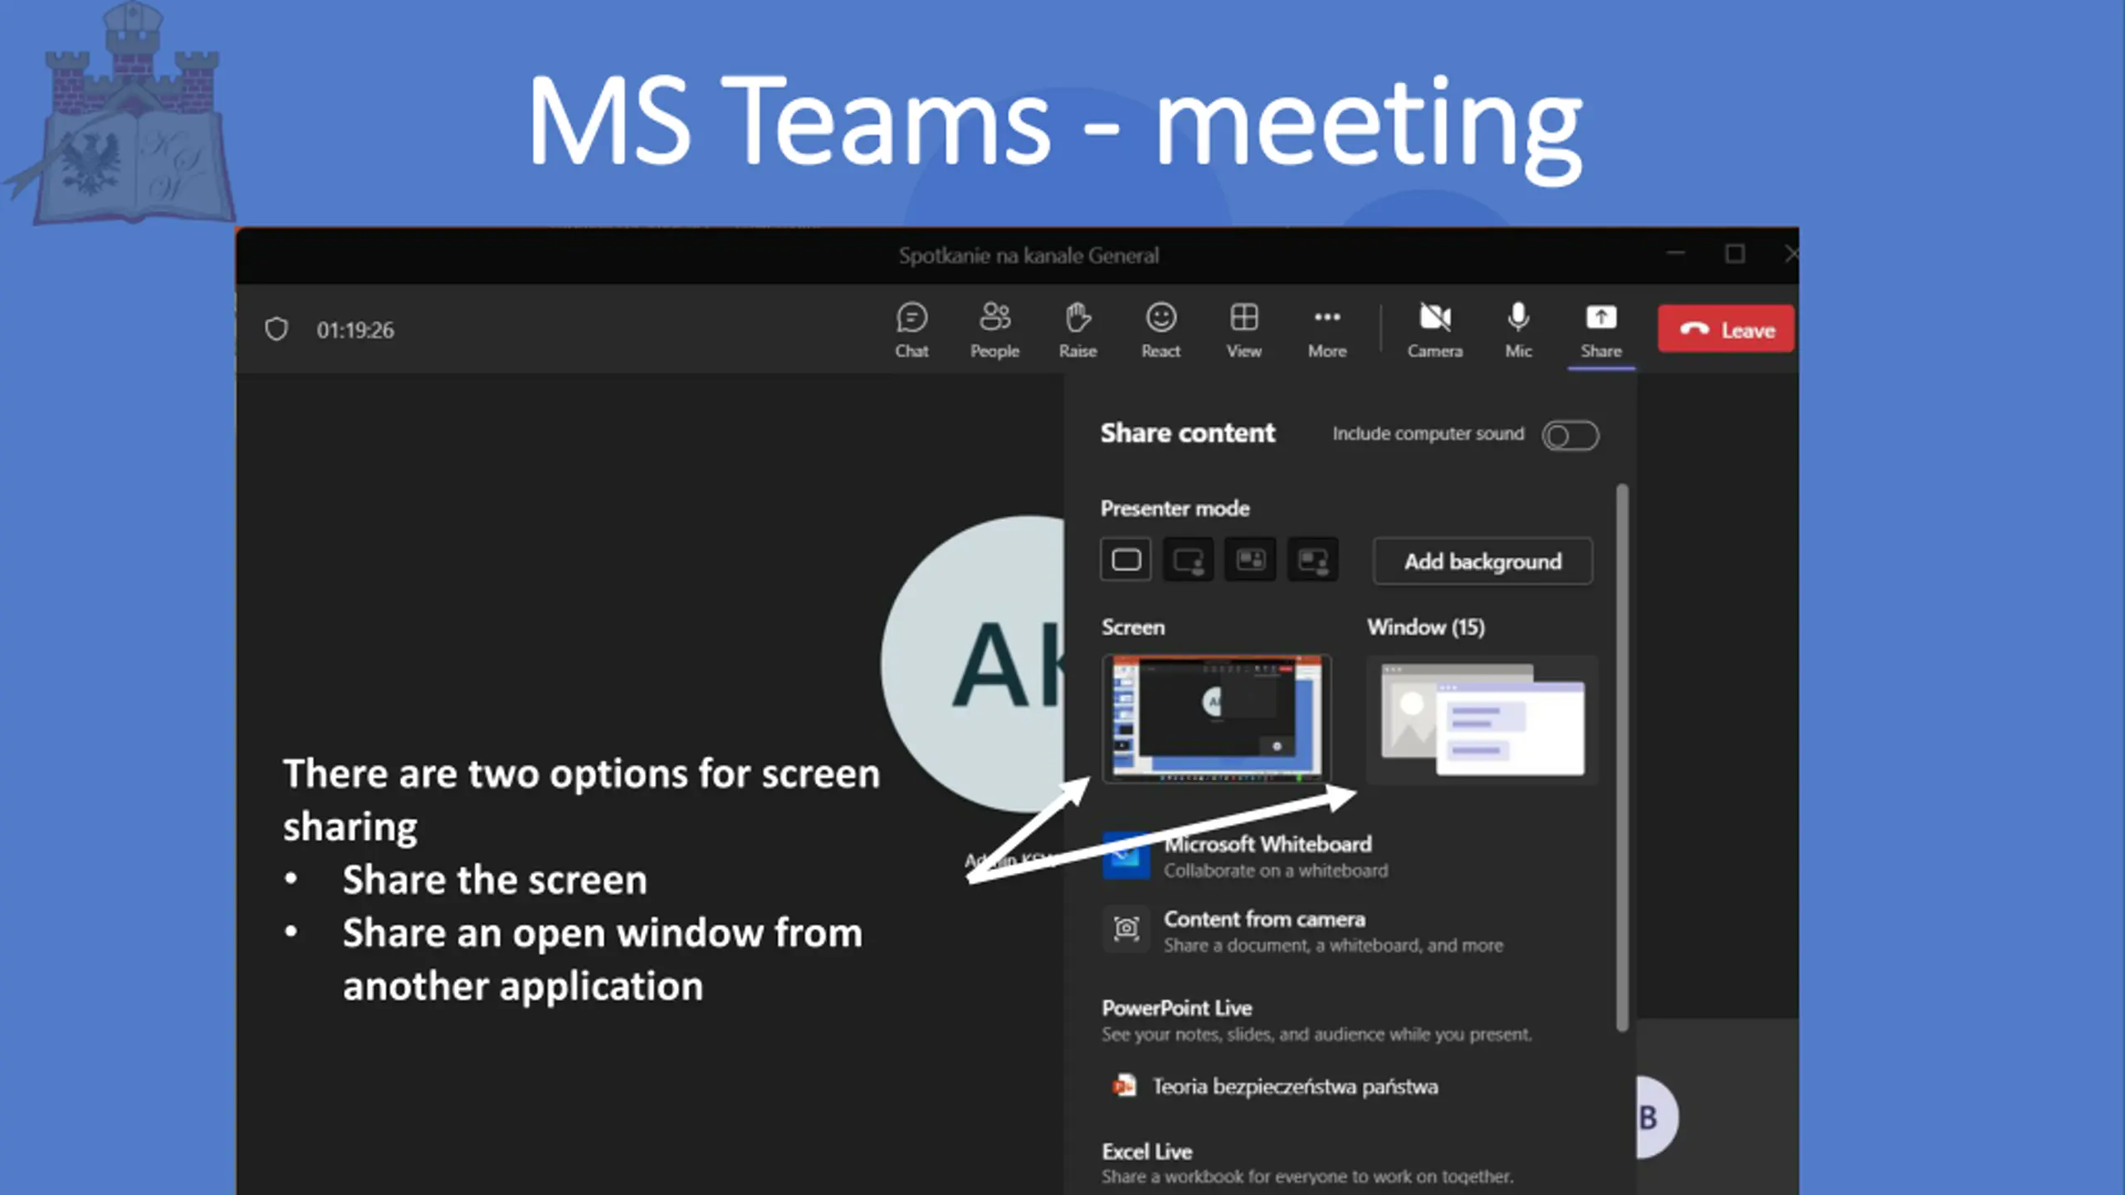Open the Chat panel icon
The image size is (2125, 1195).
[911, 329]
